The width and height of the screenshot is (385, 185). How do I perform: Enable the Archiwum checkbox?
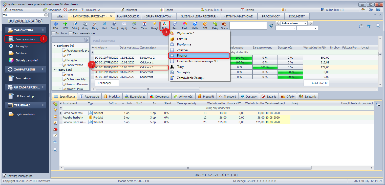[53, 33]
